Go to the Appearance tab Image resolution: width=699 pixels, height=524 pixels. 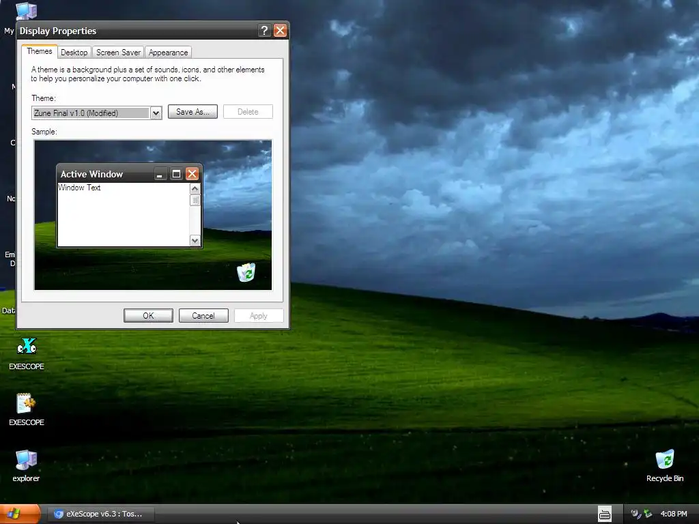tap(168, 53)
